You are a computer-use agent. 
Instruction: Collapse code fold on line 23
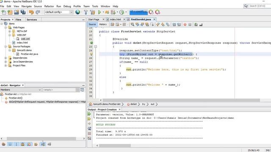[96, 46]
